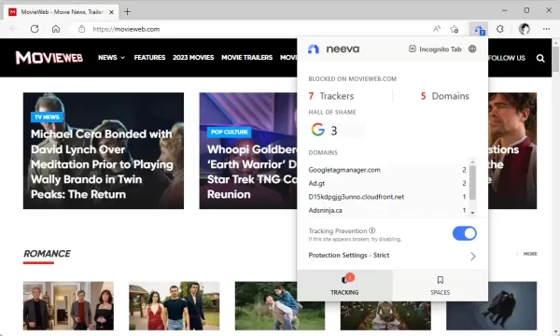Image resolution: width=560 pixels, height=336 pixels.
Task: Click the back navigation arrow
Action: pos(13,29)
